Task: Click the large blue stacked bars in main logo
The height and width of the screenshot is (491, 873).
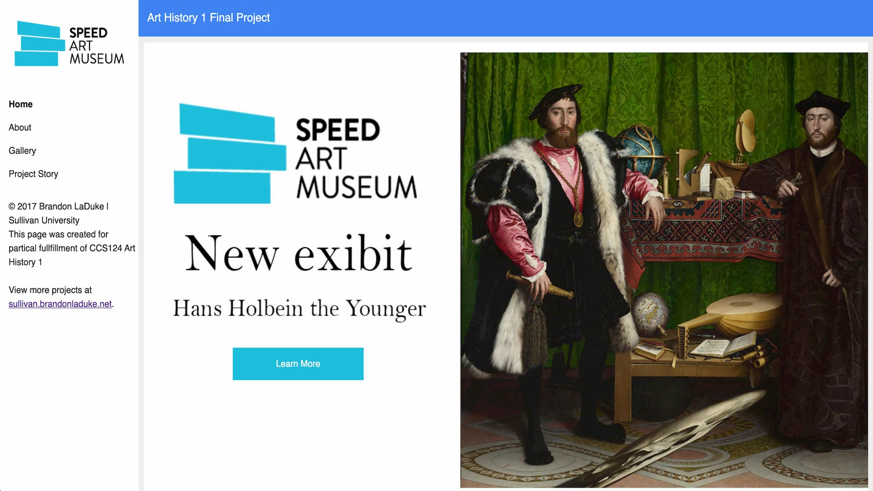Action: point(230,154)
